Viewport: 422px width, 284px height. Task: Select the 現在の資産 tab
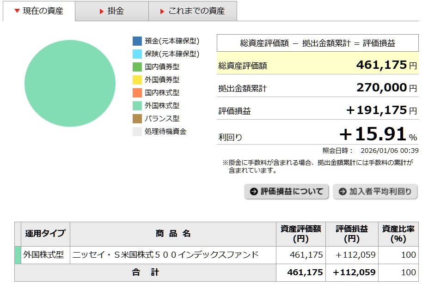point(39,11)
